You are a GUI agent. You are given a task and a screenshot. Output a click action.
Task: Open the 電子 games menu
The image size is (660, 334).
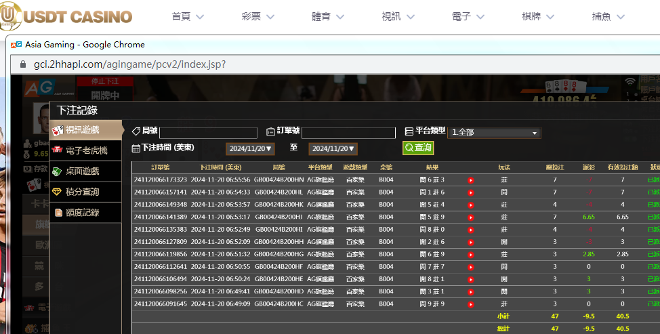[469, 17]
